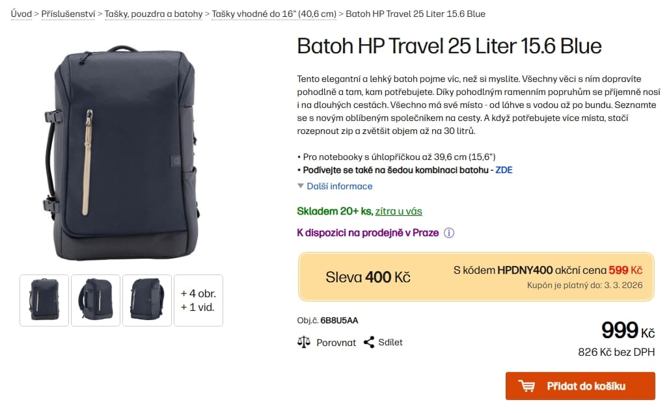
Task: Click the large main product photo
Action: click(x=120, y=150)
